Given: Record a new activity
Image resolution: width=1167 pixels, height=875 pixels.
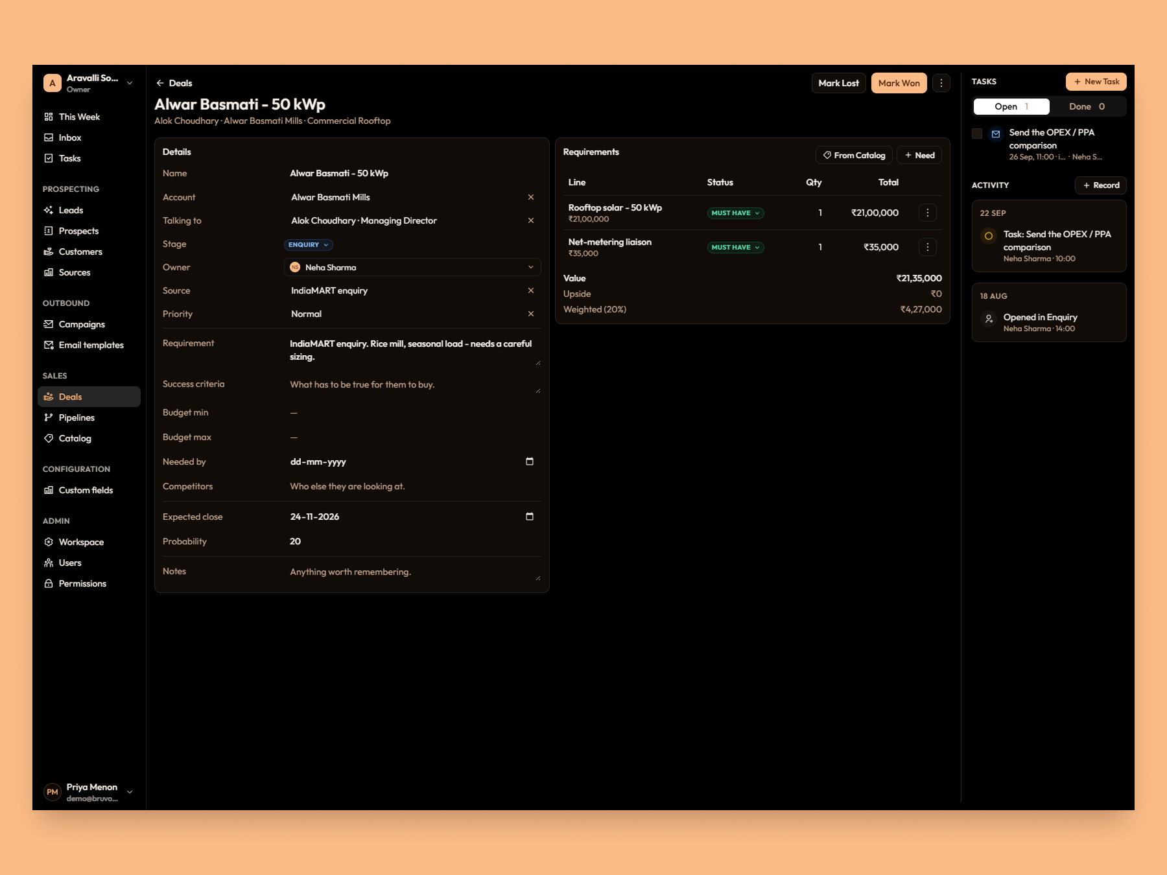Looking at the screenshot, I should pyautogui.click(x=1101, y=185).
